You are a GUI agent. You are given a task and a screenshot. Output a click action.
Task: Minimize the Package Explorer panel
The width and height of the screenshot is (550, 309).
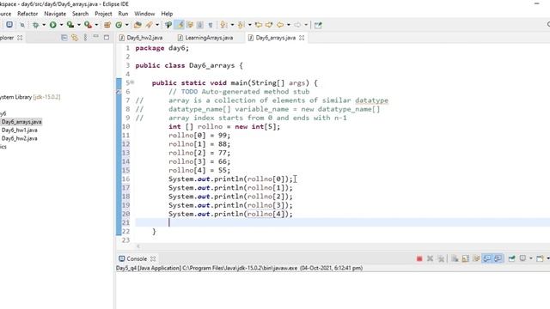point(95,36)
